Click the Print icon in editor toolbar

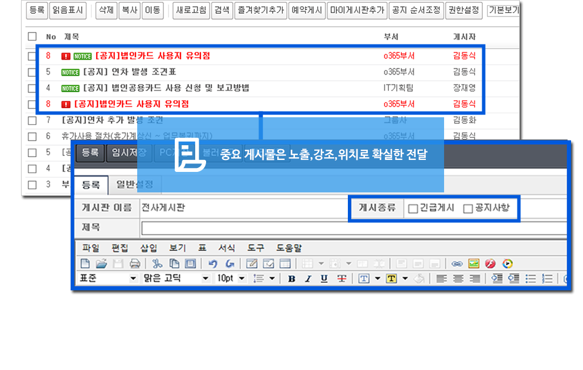[x=135, y=264]
